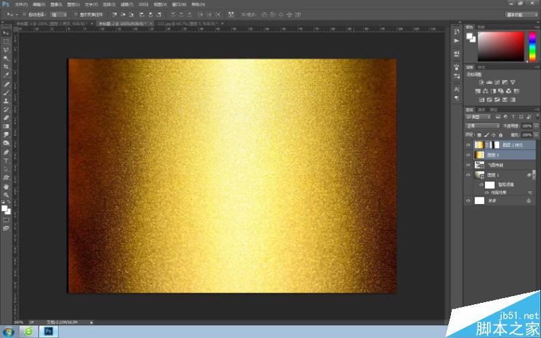Screen dimensions: 541x338
Task: Toggle smart filters visibility eye
Action: [x=481, y=185]
